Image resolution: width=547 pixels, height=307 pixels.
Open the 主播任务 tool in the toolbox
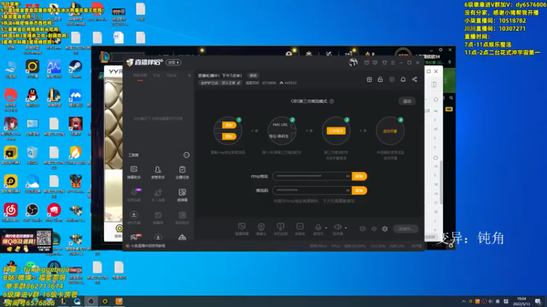[182, 173]
